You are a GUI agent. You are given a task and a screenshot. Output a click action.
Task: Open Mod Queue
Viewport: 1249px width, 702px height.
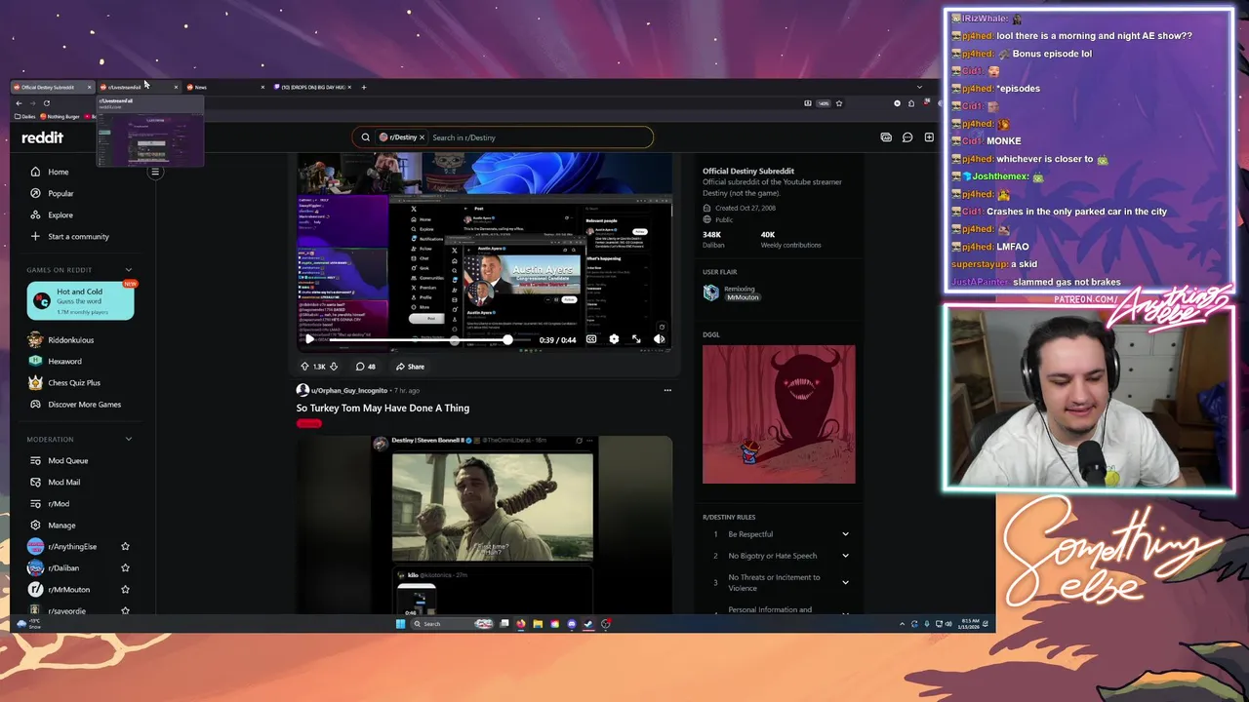68,460
